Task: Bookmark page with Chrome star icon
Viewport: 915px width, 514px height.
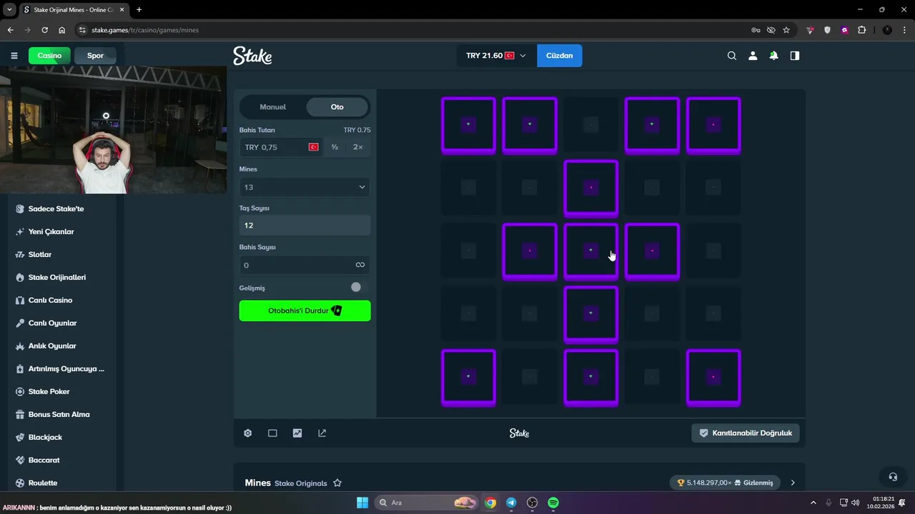Action: (786, 30)
